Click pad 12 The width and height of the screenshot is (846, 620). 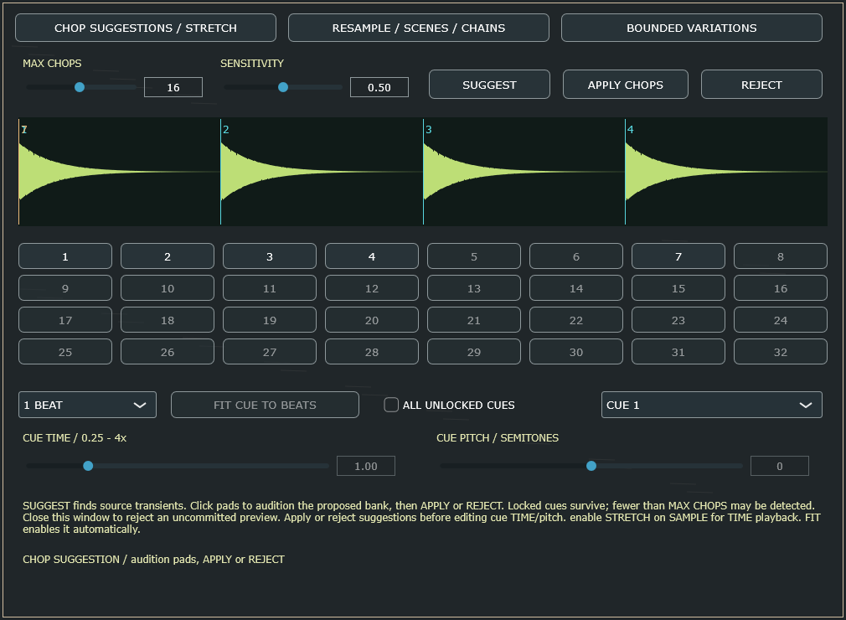(x=372, y=288)
